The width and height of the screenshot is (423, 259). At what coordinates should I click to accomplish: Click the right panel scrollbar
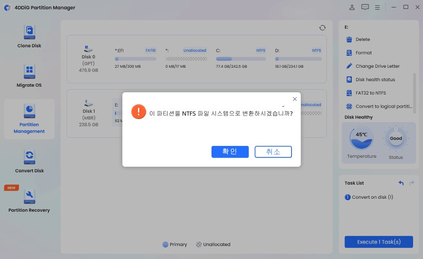pos(415,93)
